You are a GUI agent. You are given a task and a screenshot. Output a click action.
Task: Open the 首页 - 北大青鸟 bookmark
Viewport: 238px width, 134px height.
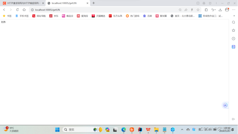click(183, 16)
